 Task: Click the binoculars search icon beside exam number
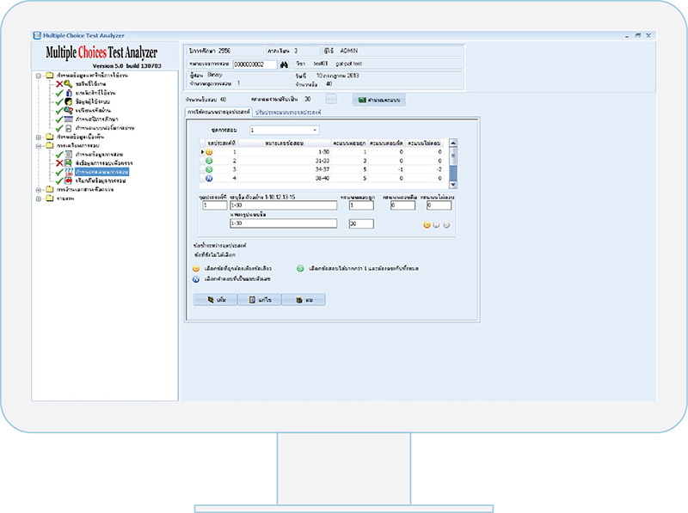point(284,64)
